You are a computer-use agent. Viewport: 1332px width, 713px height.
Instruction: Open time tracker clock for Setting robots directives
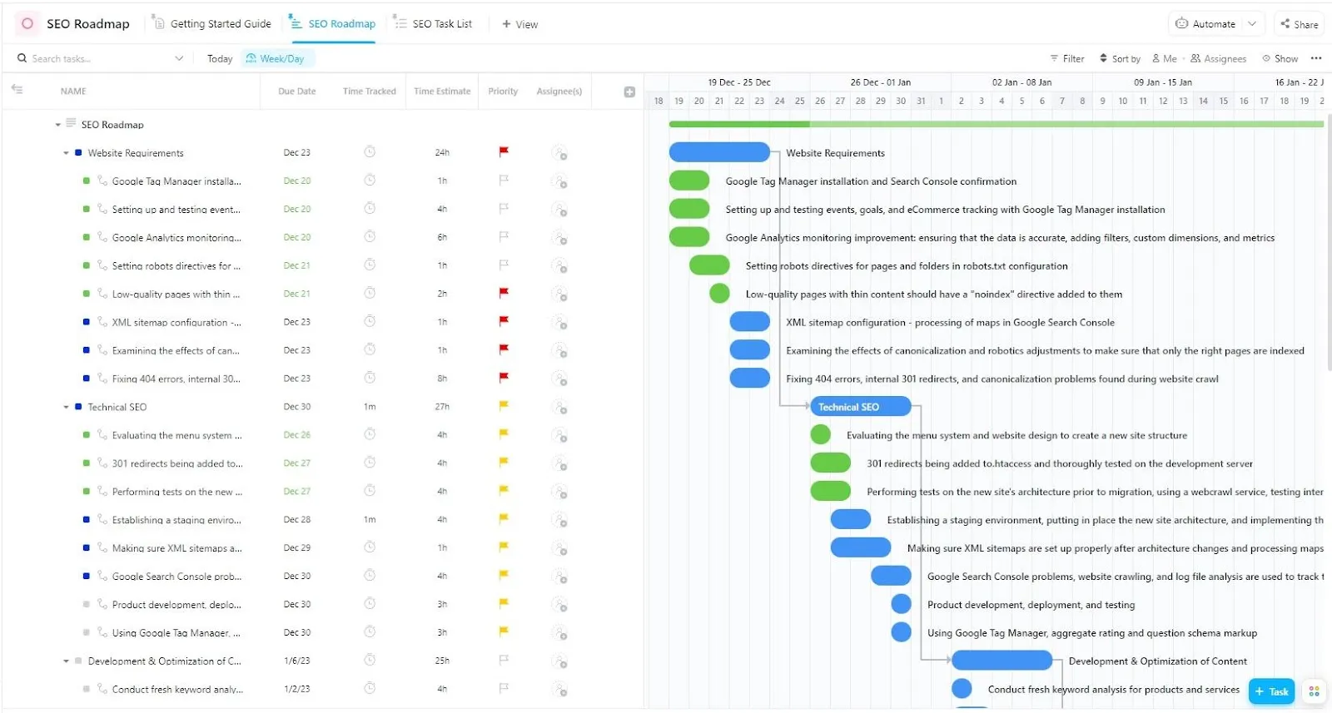pyautogui.click(x=370, y=265)
